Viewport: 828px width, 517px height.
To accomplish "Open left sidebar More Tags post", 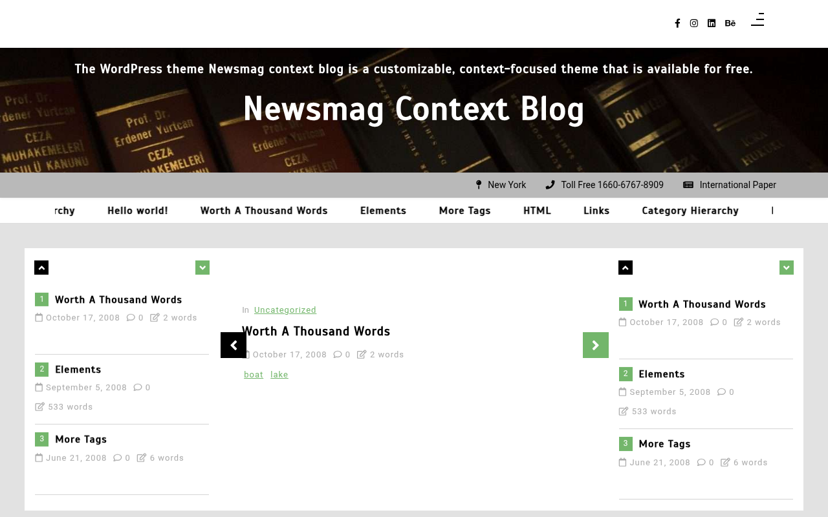I will coord(81,439).
